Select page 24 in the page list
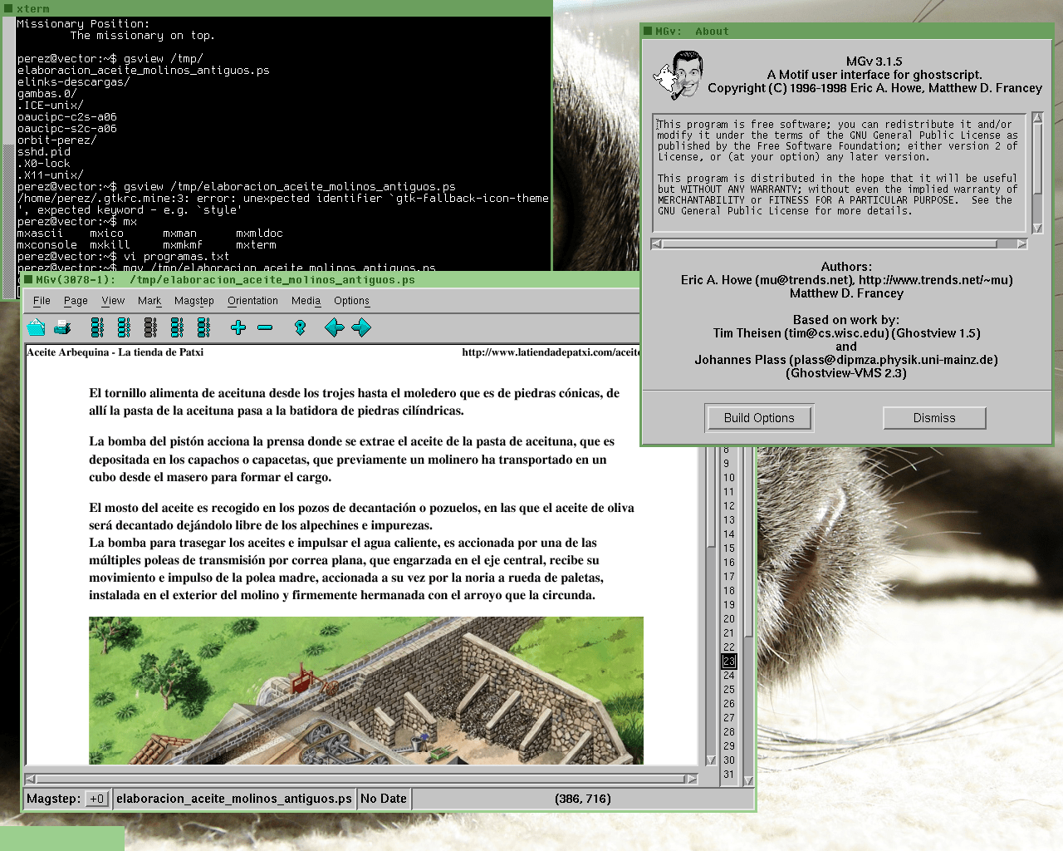This screenshot has width=1063, height=851. pos(729,676)
